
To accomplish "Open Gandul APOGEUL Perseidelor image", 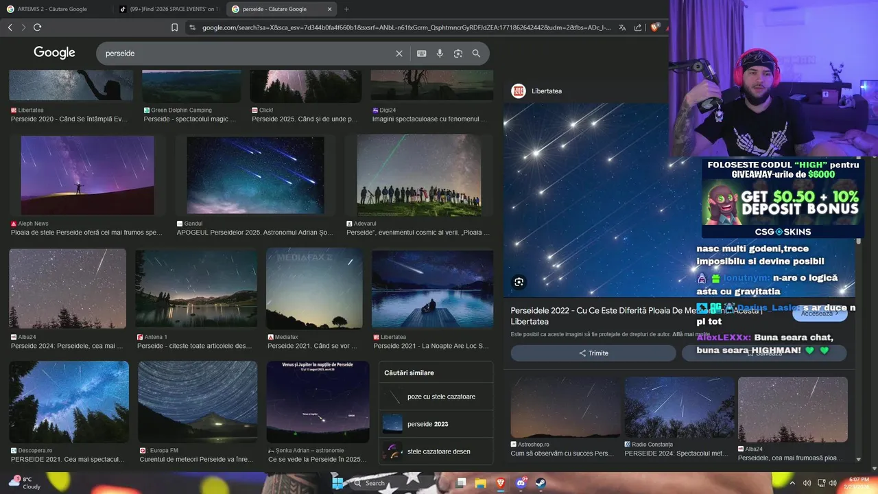I will pyautogui.click(x=255, y=176).
